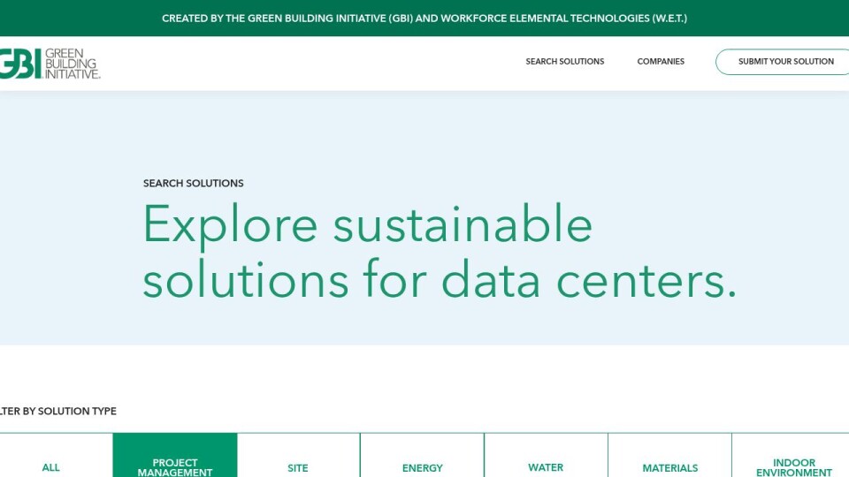Image resolution: width=849 pixels, height=477 pixels.
Task: Click the 'solutions for data centers' headline line
Action: 439,279
